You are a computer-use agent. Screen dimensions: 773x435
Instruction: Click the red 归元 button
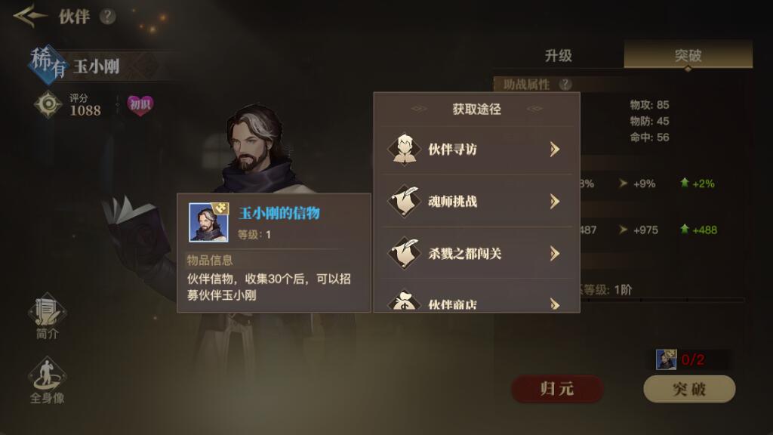[x=557, y=389]
